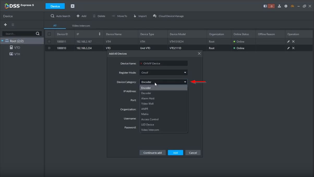The width and height of the screenshot is (314, 177).
Task: Tick the checkbox for device 1000011
Action: 49,42
